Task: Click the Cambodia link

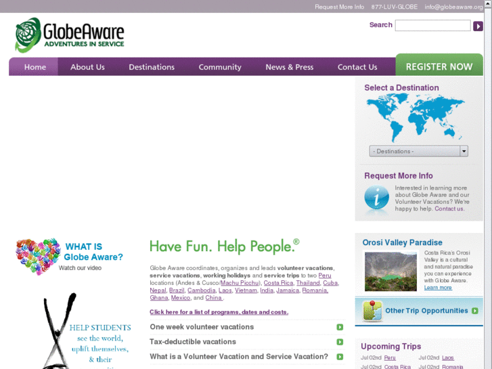Action: [202, 290]
